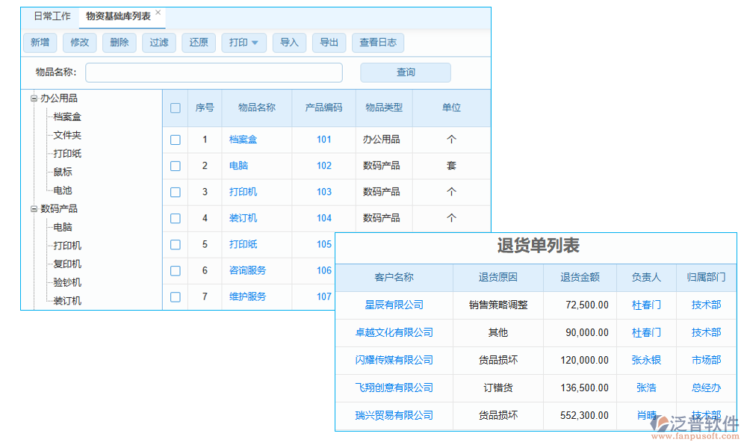Open the 打印 print dropdown menu

[x=244, y=43]
